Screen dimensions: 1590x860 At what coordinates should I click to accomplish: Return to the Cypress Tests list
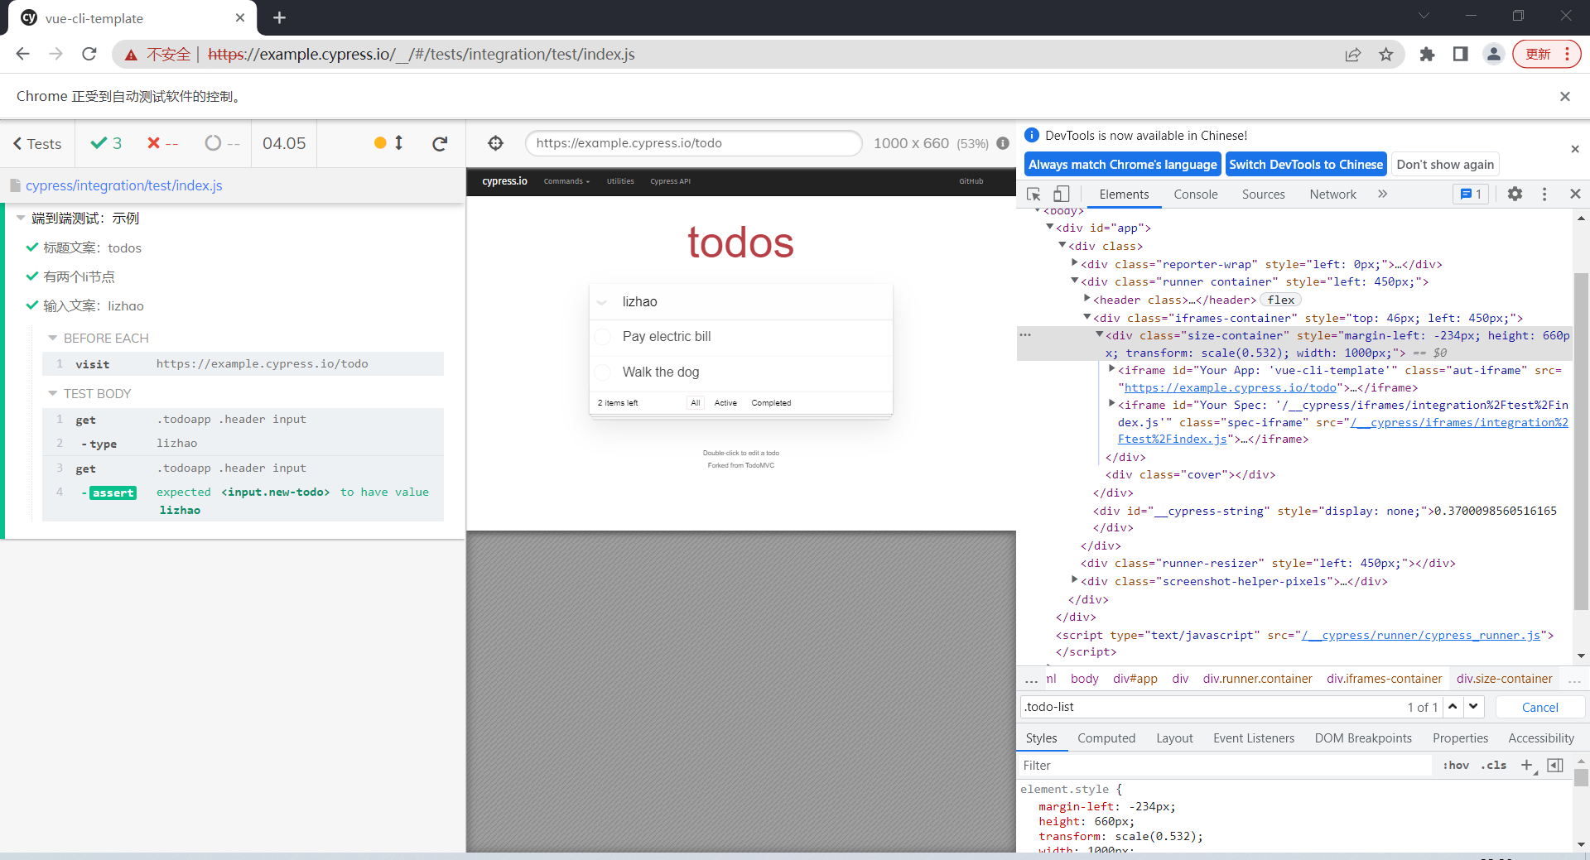coord(37,143)
